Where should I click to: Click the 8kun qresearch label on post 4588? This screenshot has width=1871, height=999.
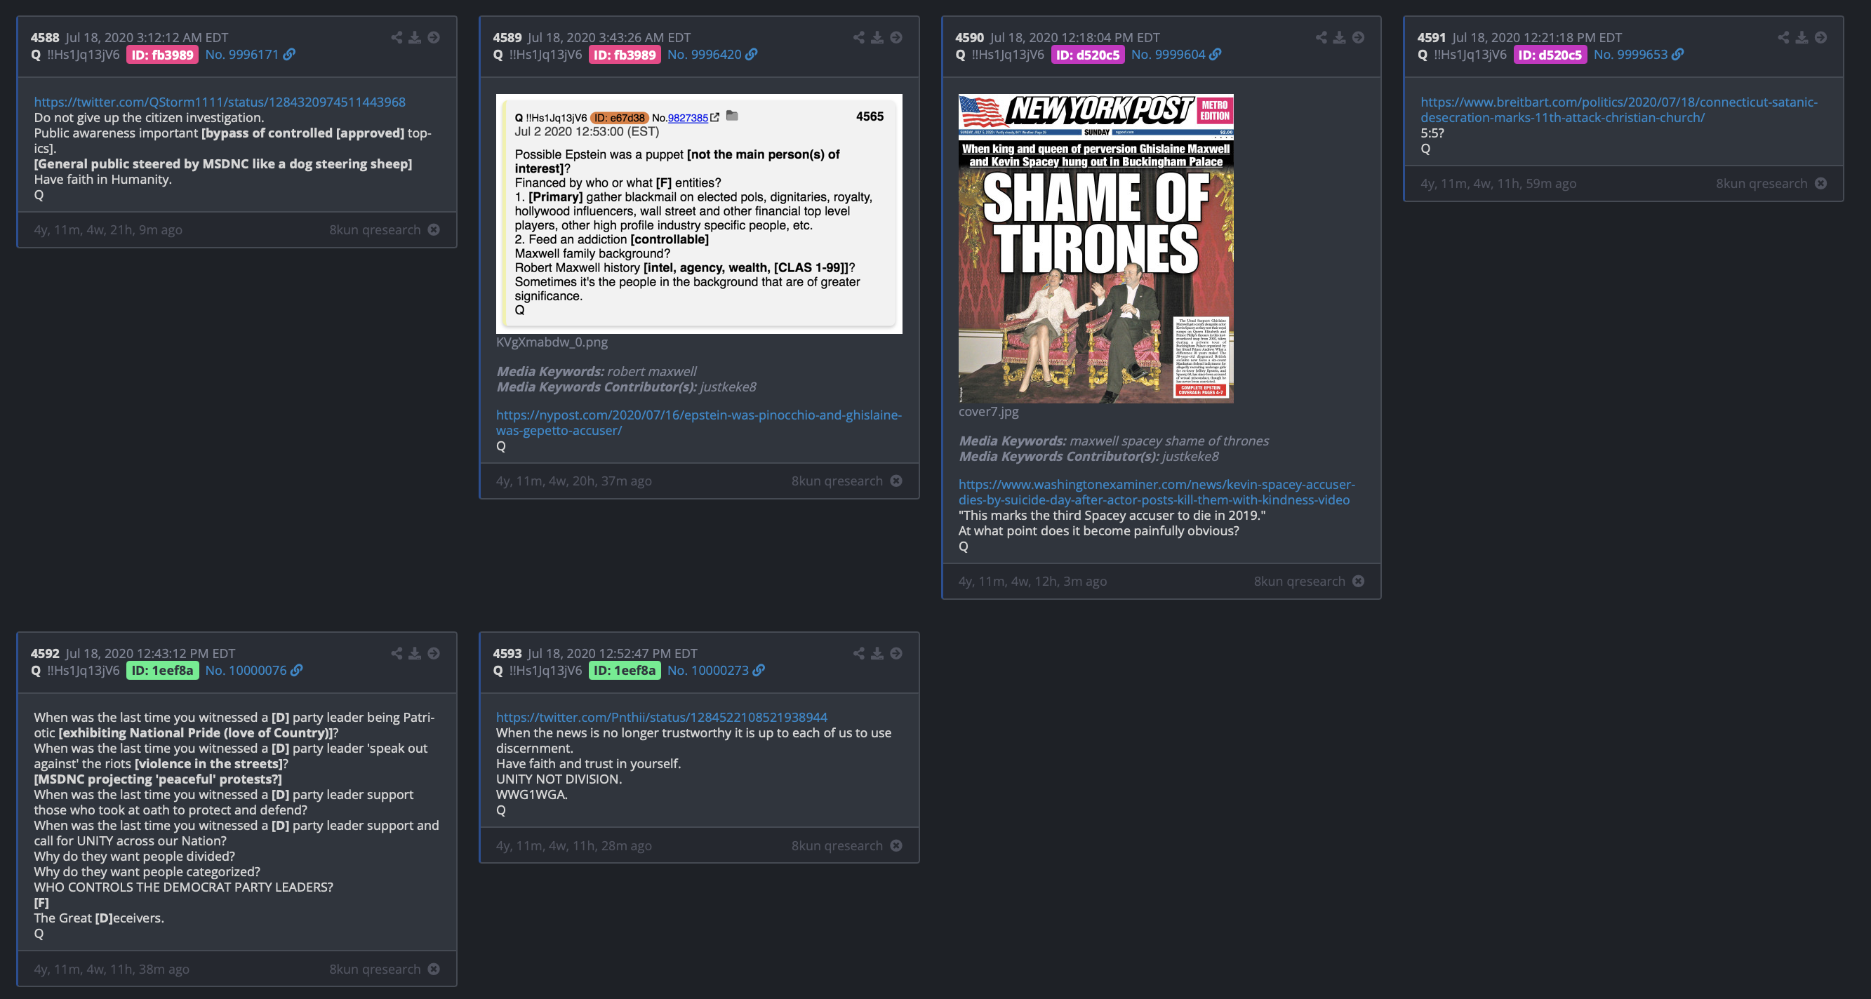click(375, 229)
